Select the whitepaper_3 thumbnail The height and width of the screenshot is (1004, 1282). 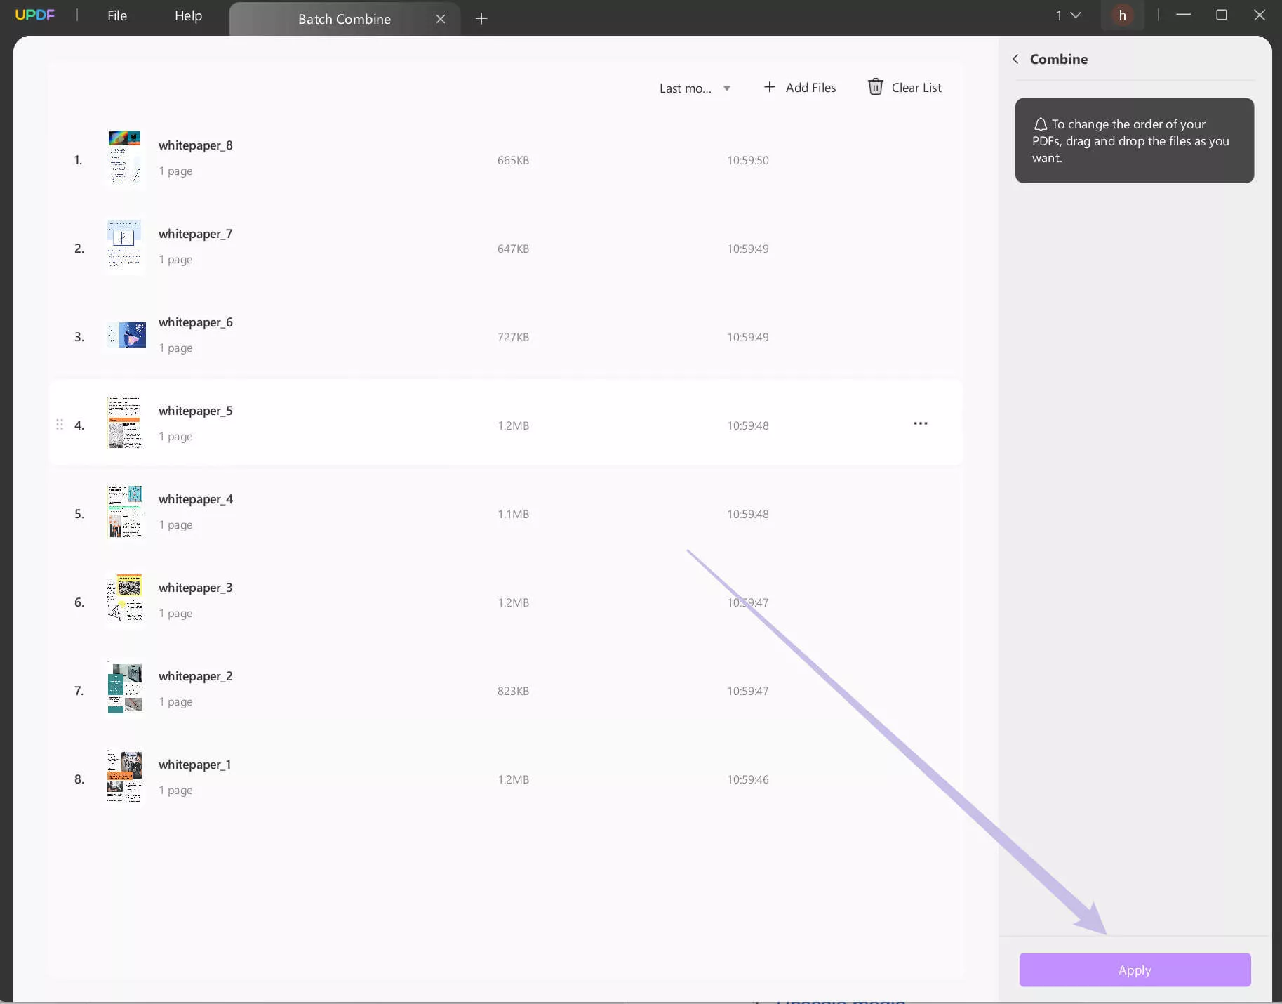click(125, 600)
